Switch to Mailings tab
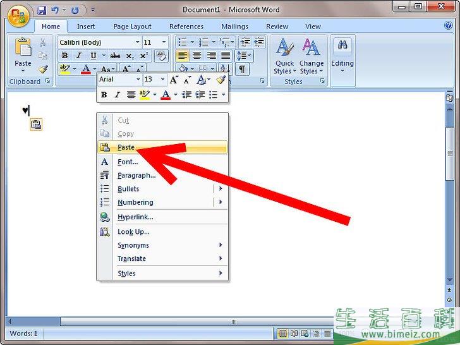The width and height of the screenshot is (460, 345). pos(234,27)
